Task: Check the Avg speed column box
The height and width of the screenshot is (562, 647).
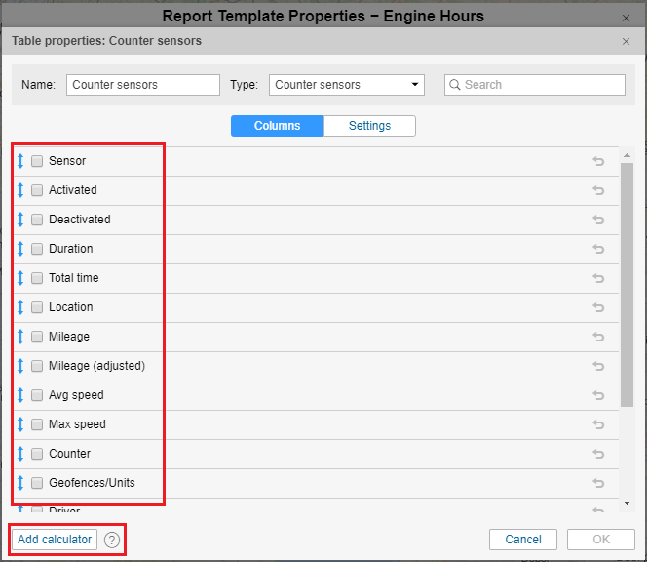Action: [37, 395]
